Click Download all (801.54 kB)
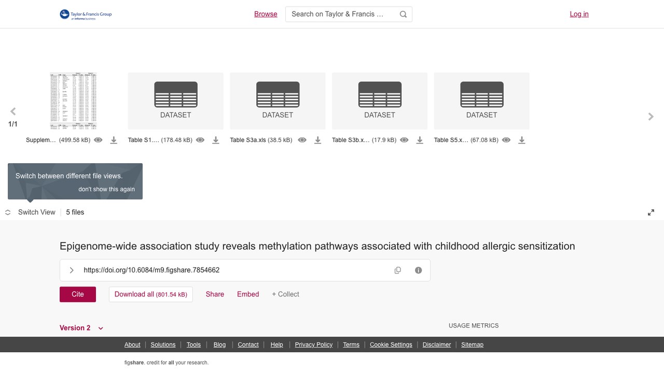The width and height of the screenshot is (664, 373). [x=151, y=294]
